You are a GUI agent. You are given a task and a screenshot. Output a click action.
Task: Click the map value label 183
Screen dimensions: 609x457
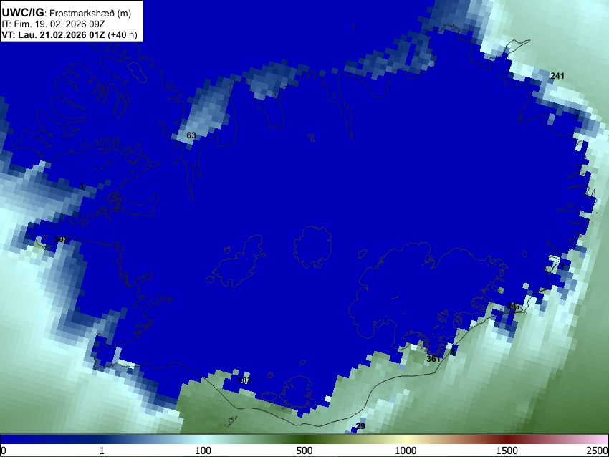click(245, 380)
